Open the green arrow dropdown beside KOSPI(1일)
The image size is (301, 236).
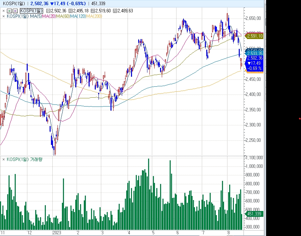pyautogui.click(x=10, y=11)
